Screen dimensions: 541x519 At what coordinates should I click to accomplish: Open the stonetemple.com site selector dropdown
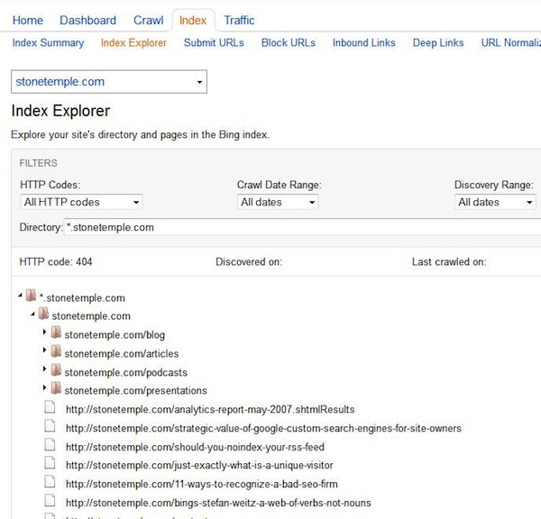109,82
